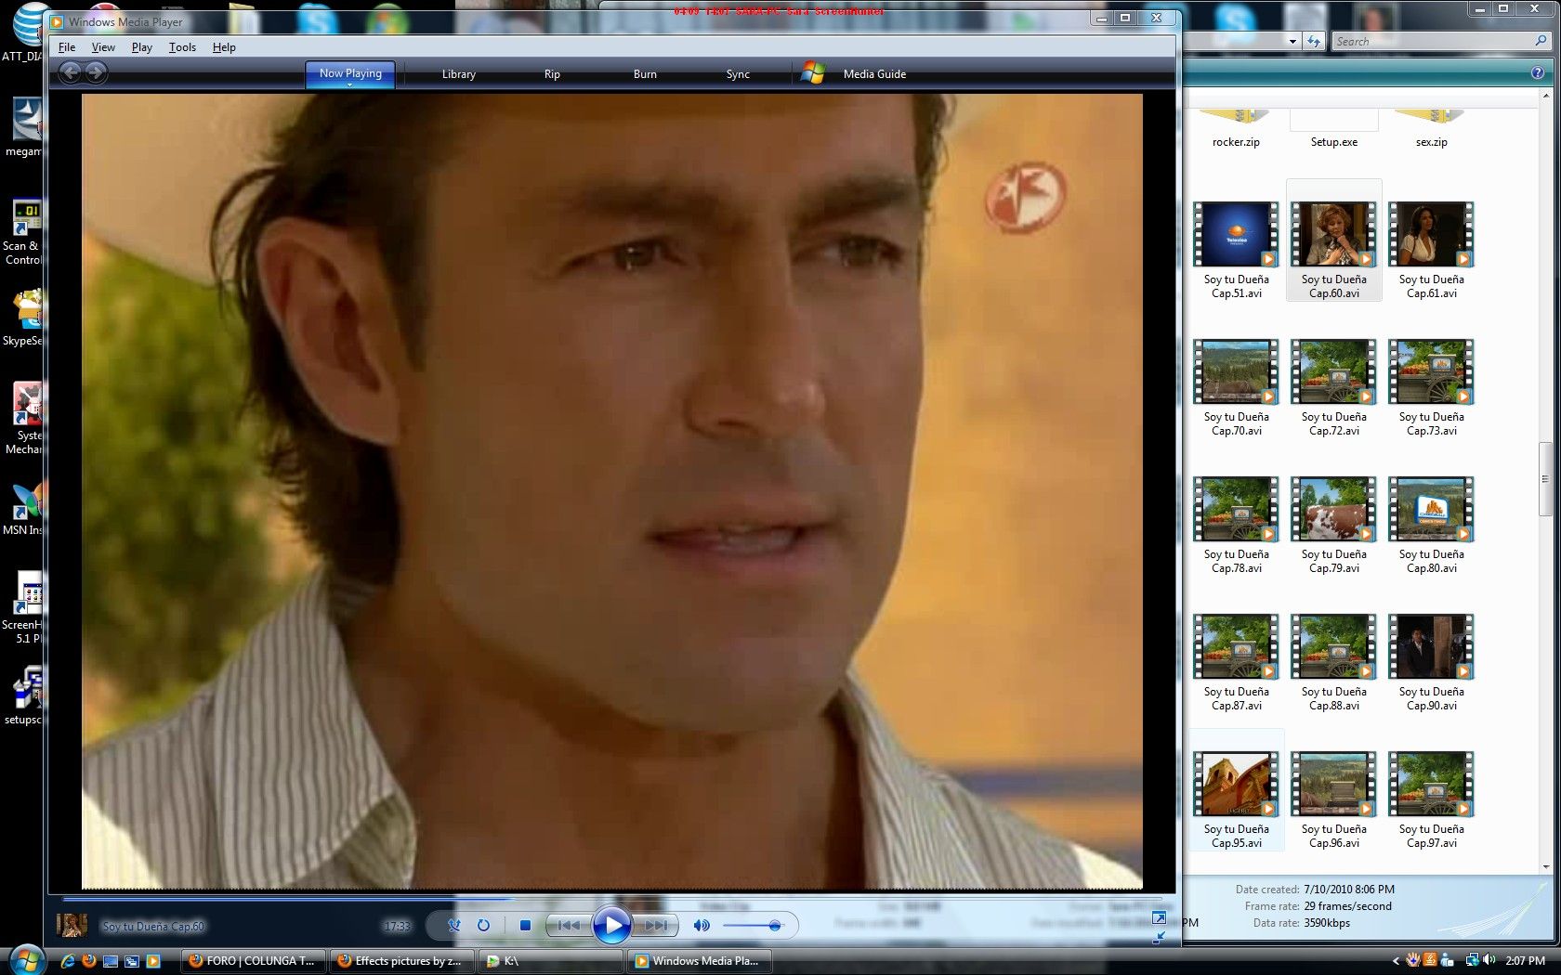Switch to full screen view icon
This screenshot has height=975, width=1561.
pos(1159,918)
